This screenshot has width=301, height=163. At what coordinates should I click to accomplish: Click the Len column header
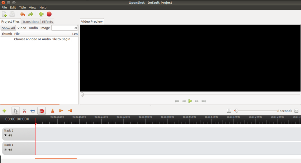coord(75,34)
